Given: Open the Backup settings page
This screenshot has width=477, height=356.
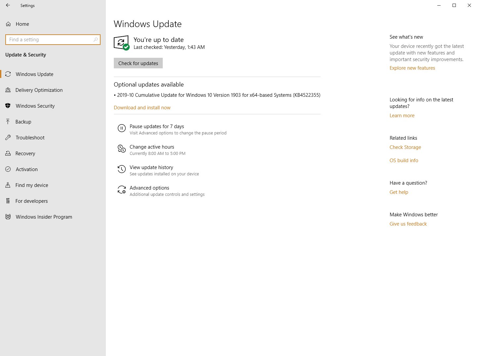Looking at the screenshot, I should [53, 122].
